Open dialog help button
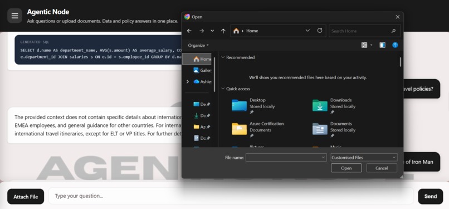The width and height of the screenshot is (449, 209). [x=395, y=45]
